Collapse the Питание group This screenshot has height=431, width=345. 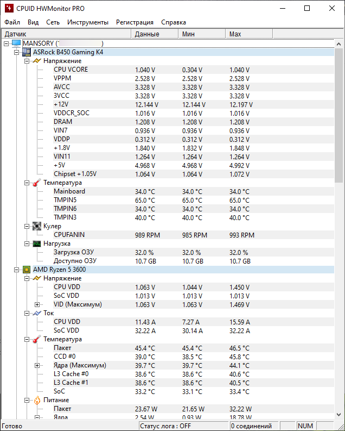(27, 400)
